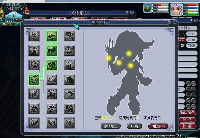Image resolution: width=200 pixels, height=138 pixels.
Task: Click the red 切换经脉 button
Action: (158, 126)
